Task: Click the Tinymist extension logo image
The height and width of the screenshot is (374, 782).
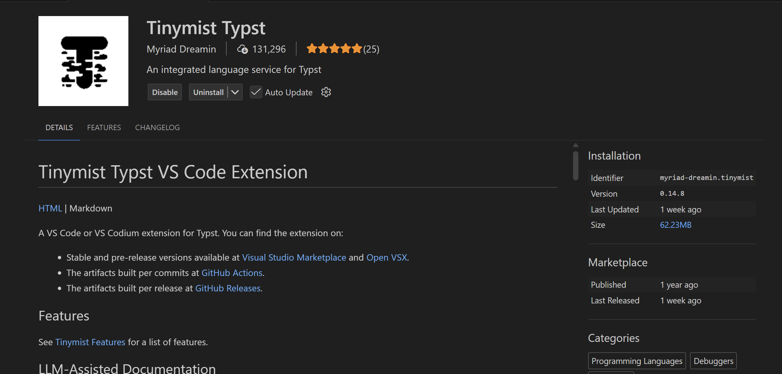Action: 83,61
